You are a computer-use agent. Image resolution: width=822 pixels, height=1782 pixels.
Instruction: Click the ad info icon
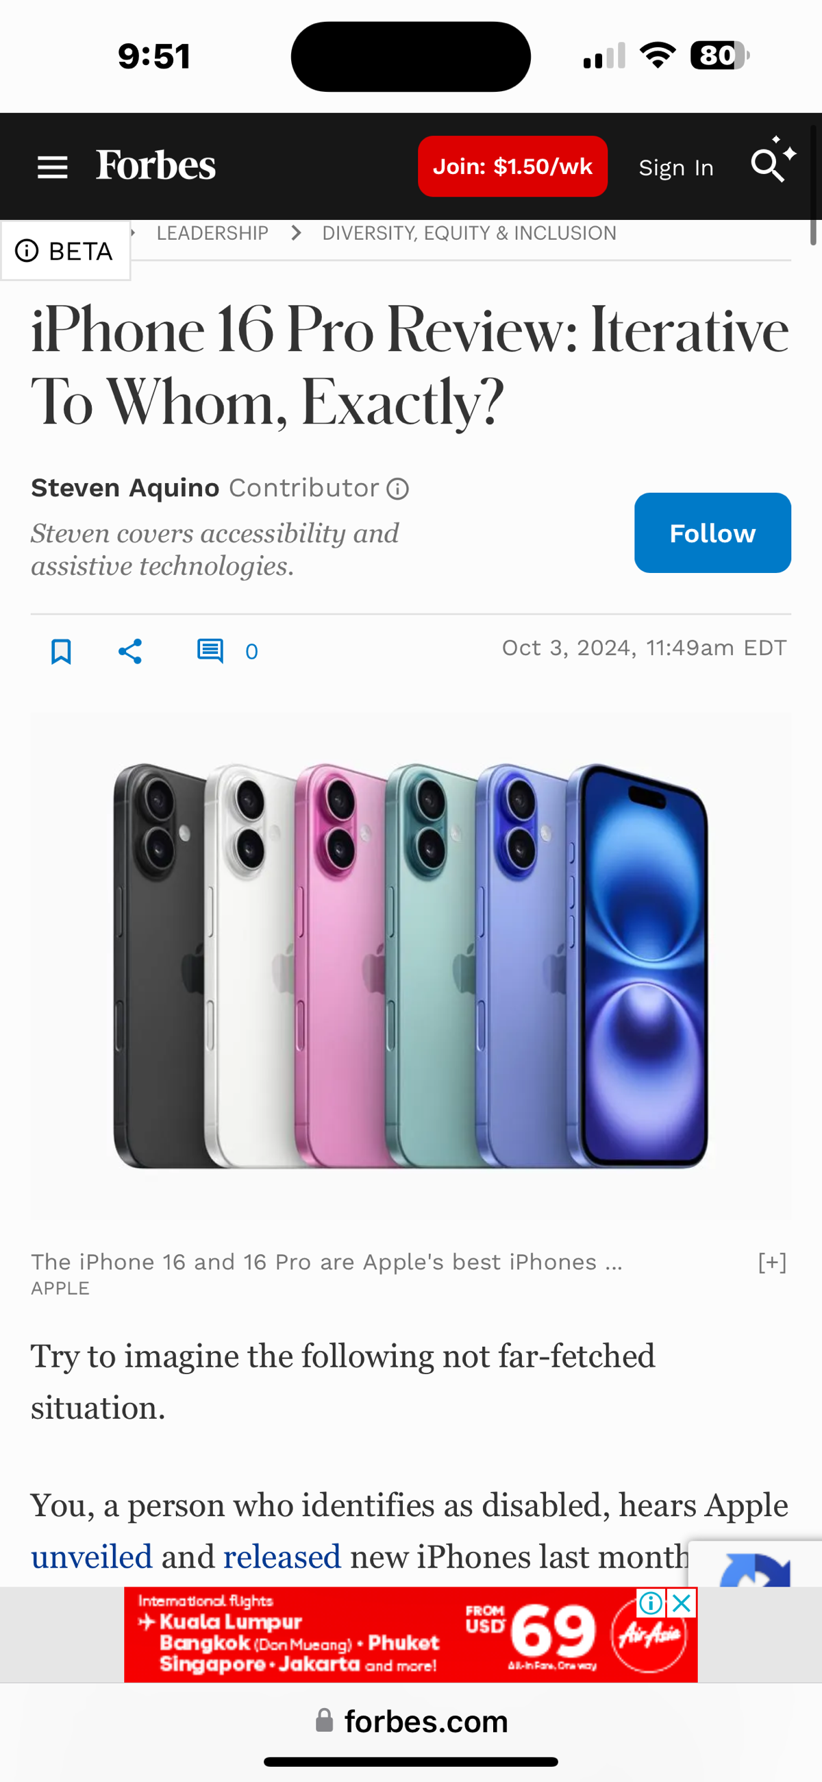[x=651, y=1603]
